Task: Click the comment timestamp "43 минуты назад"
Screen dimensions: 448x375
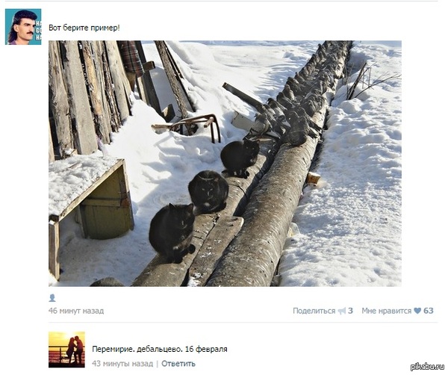Action: click(x=122, y=364)
